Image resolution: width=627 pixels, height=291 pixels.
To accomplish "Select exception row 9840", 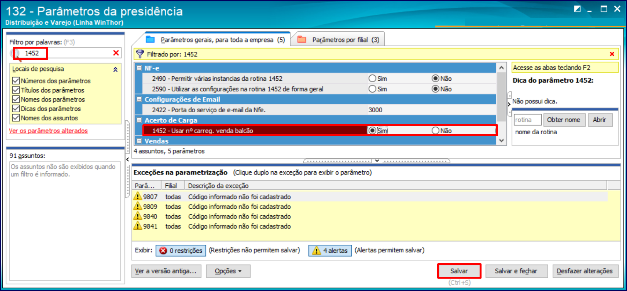I will [370, 216].
